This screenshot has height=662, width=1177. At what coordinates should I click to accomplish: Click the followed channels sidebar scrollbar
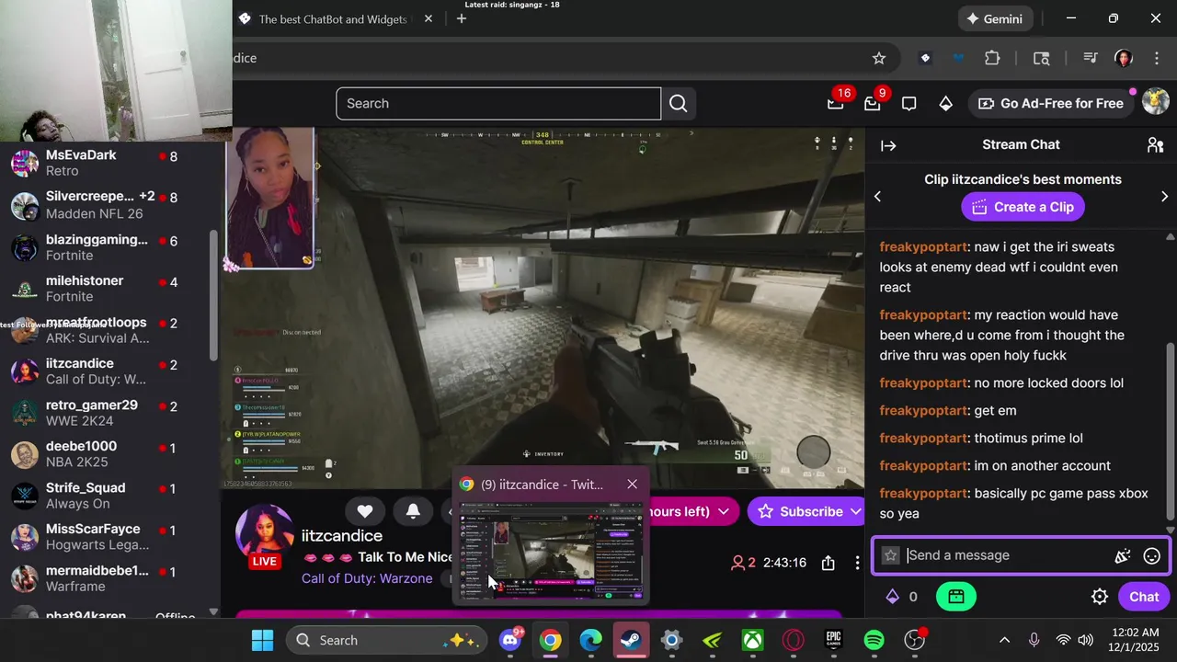point(214,294)
